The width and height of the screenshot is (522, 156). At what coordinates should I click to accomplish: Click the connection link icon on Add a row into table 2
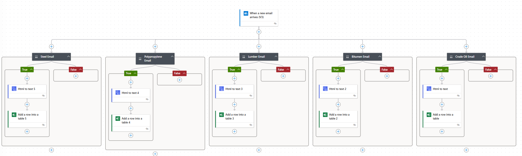point(354,125)
